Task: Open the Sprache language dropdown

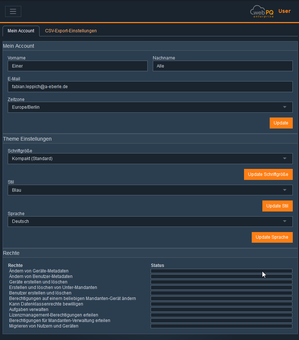Action: [150, 222]
